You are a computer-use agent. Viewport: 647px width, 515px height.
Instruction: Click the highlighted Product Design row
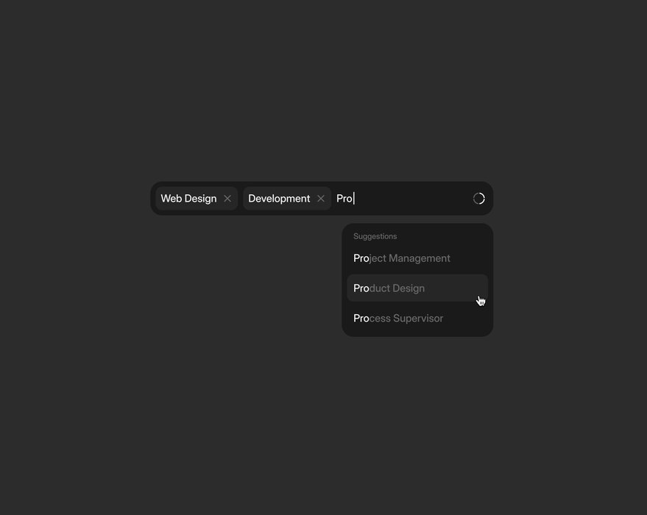[417, 288]
